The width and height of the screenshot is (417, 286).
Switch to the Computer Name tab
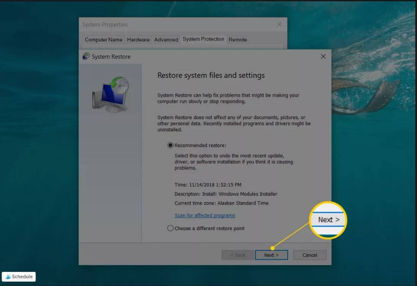tap(103, 39)
